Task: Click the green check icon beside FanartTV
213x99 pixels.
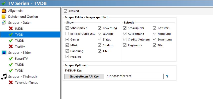Action: [11, 58]
